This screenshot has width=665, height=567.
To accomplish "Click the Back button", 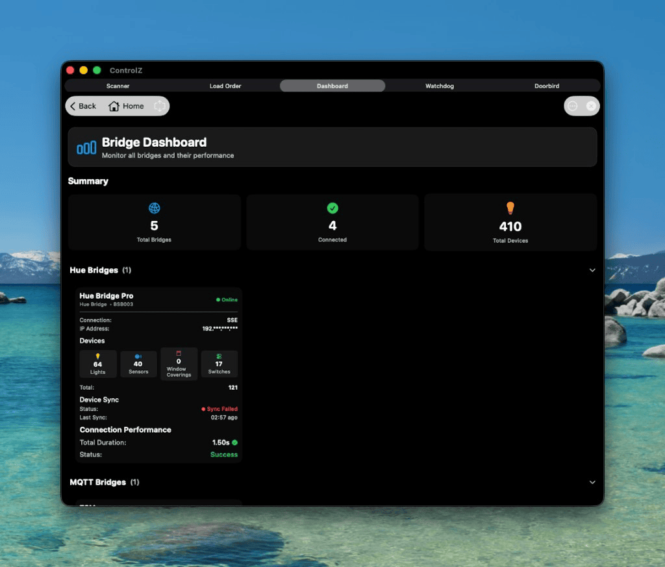I will [83, 106].
